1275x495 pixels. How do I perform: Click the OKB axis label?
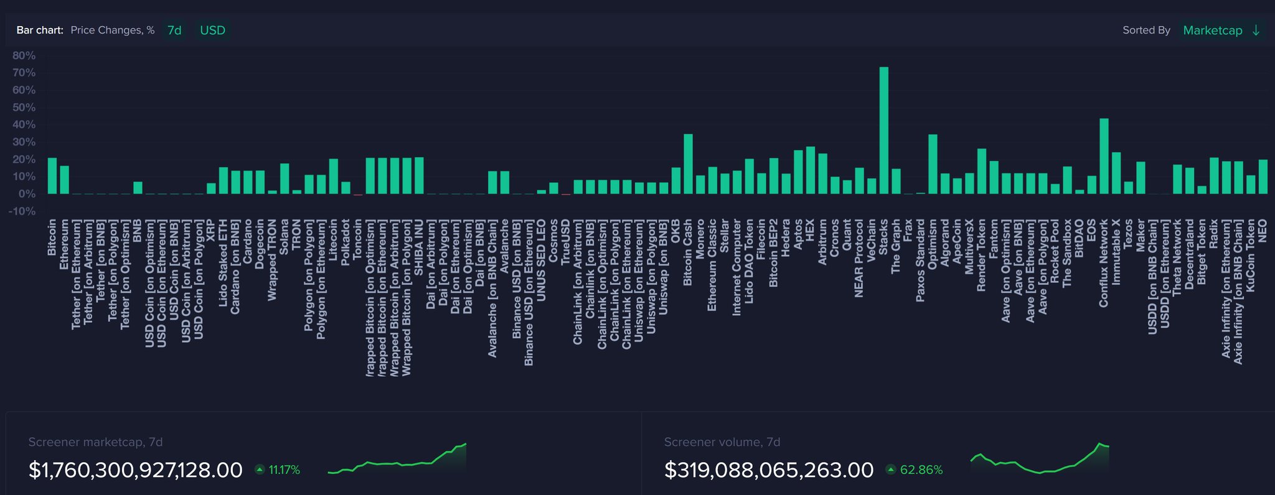coord(675,229)
